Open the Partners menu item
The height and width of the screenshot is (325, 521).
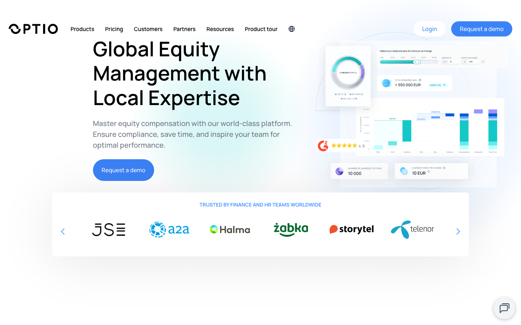pyautogui.click(x=185, y=29)
